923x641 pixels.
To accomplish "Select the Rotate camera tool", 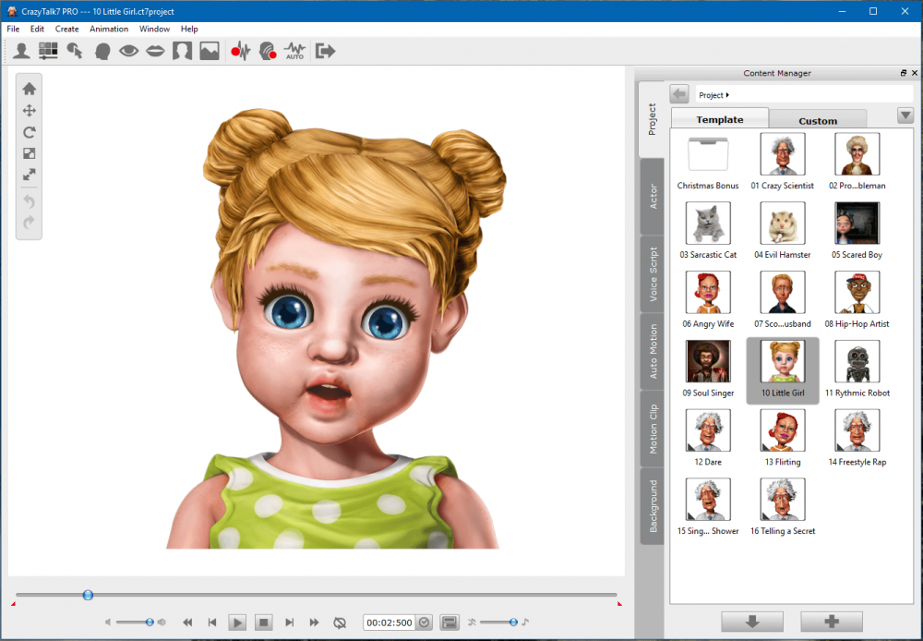I will [x=30, y=132].
